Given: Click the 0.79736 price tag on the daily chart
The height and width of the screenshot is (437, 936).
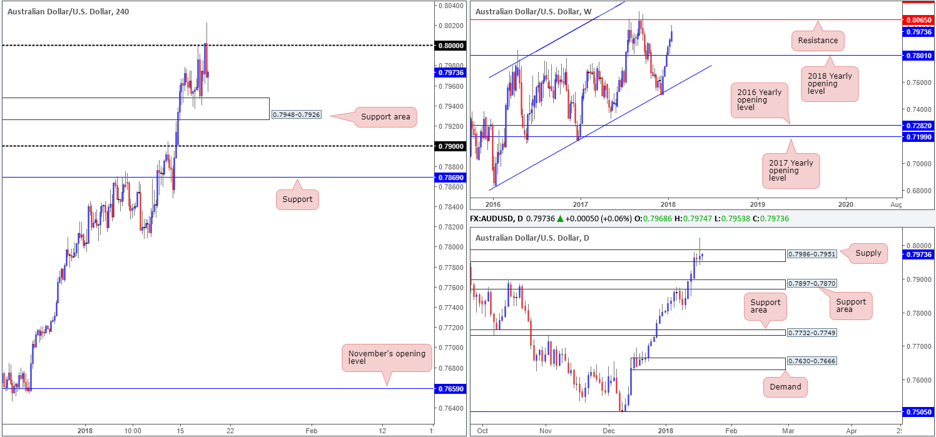Looking at the screenshot, I should (919, 254).
